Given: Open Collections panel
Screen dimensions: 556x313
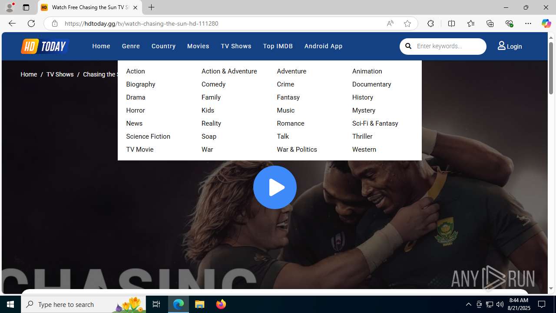Looking at the screenshot, I should [x=490, y=23].
